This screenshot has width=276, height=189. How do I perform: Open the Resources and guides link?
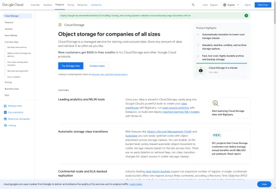[19, 119]
